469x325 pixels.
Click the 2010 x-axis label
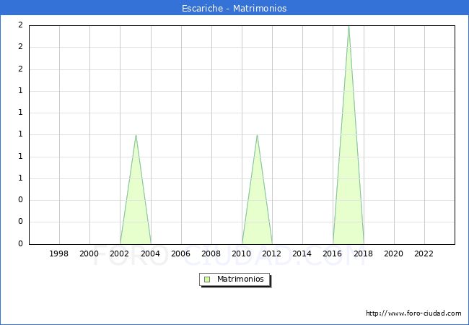coord(242,253)
